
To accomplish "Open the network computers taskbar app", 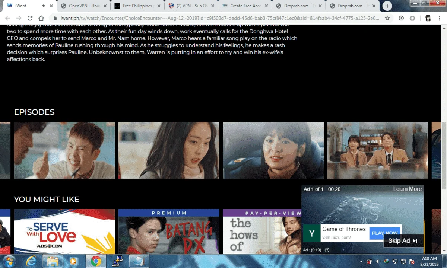I will [118, 261].
